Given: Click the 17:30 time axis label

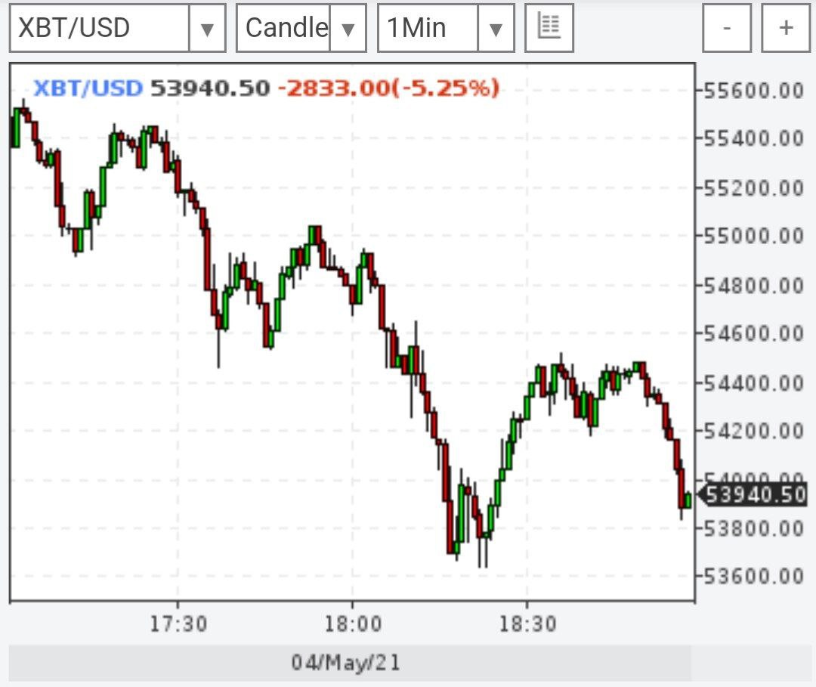Looking at the screenshot, I should [178, 624].
